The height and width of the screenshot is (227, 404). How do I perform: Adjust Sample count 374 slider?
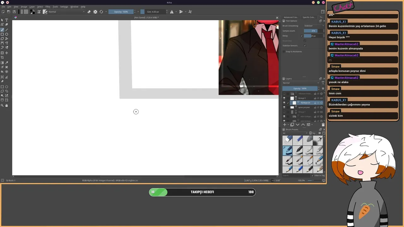click(x=313, y=31)
